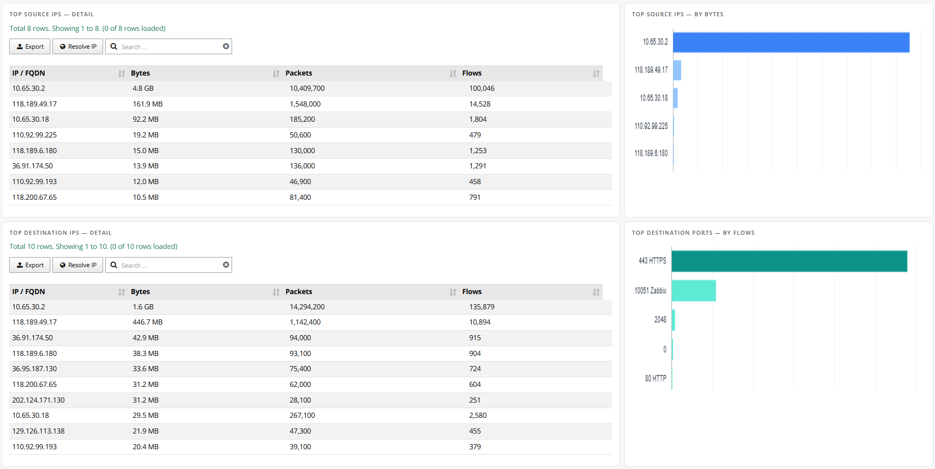Viewport: 935px width, 469px height.
Task: Select destination row 202.124.171.130
Action: pos(39,400)
